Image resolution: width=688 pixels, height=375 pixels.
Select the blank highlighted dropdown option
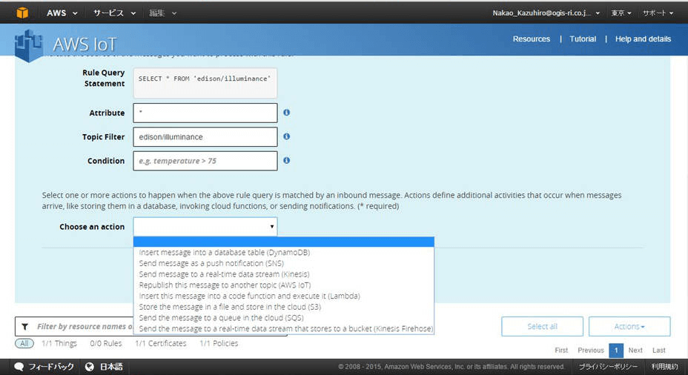pyautogui.click(x=283, y=242)
